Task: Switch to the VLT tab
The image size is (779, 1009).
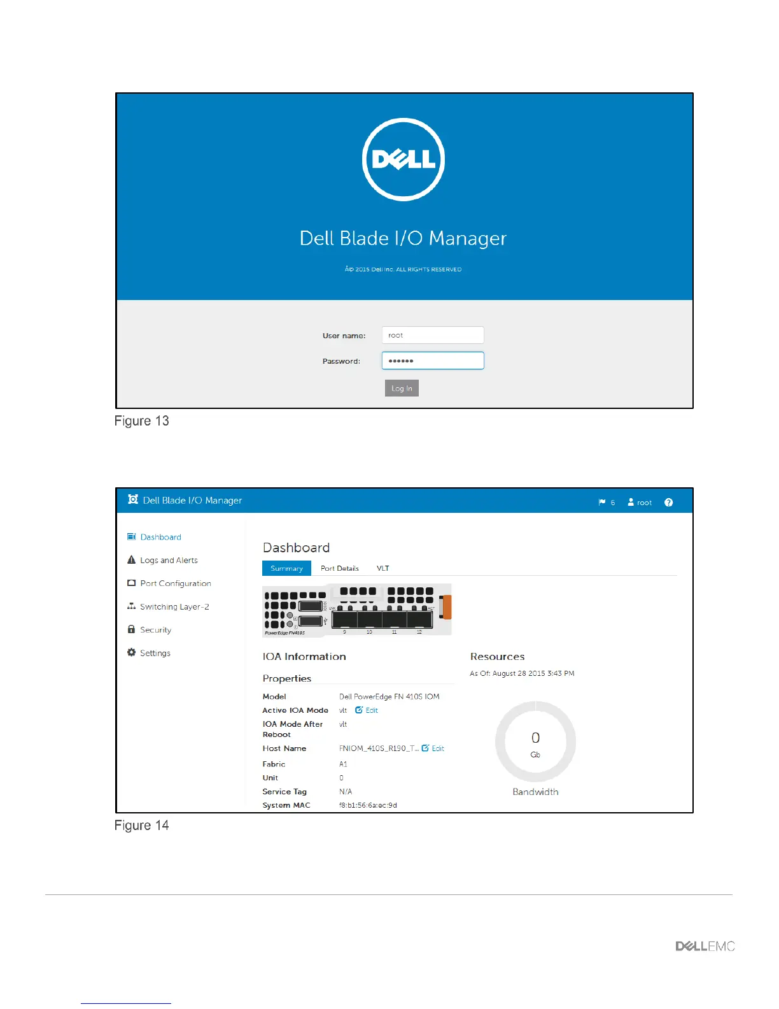Action: pos(382,568)
